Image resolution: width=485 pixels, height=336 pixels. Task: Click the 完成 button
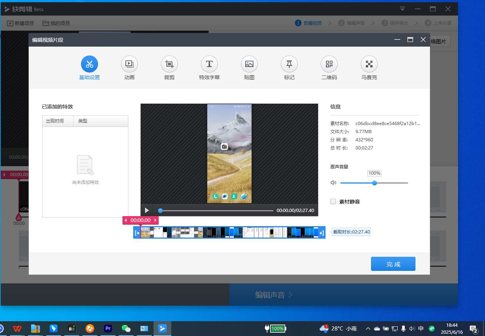(393, 264)
